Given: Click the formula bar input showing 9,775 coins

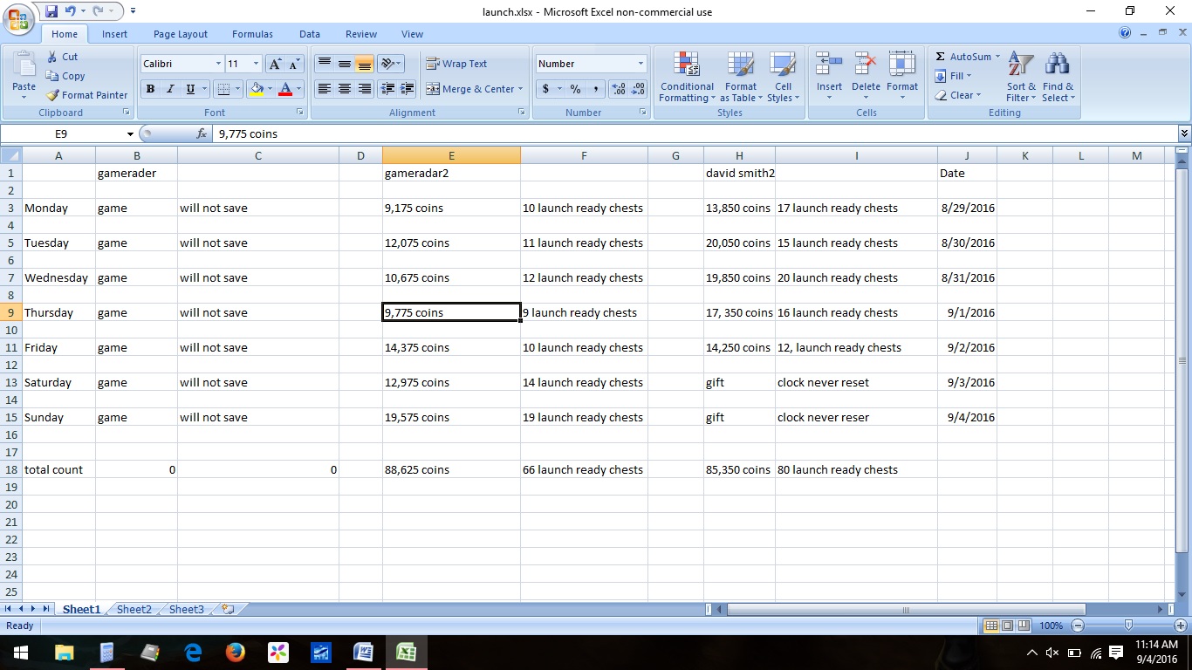Looking at the screenshot, I should 695,133.
